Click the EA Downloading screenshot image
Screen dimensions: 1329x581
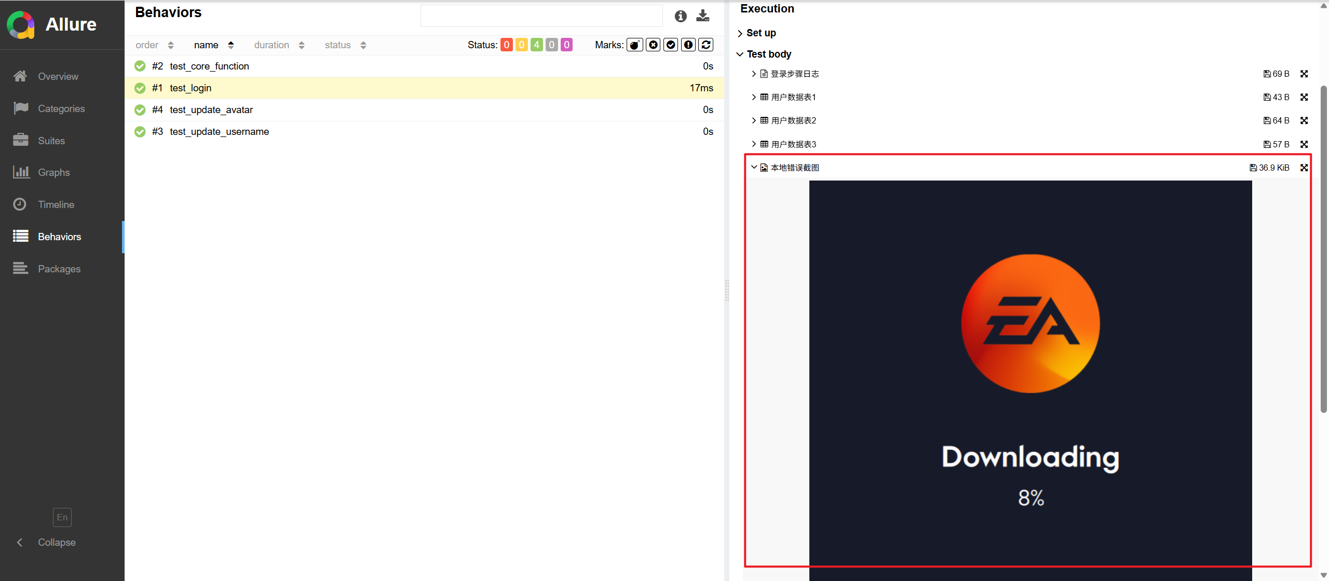pyautogui.click(x=1030, y=380)
